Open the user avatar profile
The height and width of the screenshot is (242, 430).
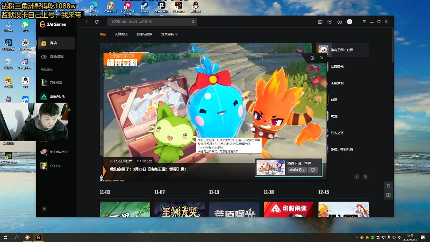(x=349, y=22)
